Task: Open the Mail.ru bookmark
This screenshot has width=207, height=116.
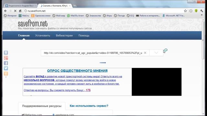Action: (x=24, y=16)
